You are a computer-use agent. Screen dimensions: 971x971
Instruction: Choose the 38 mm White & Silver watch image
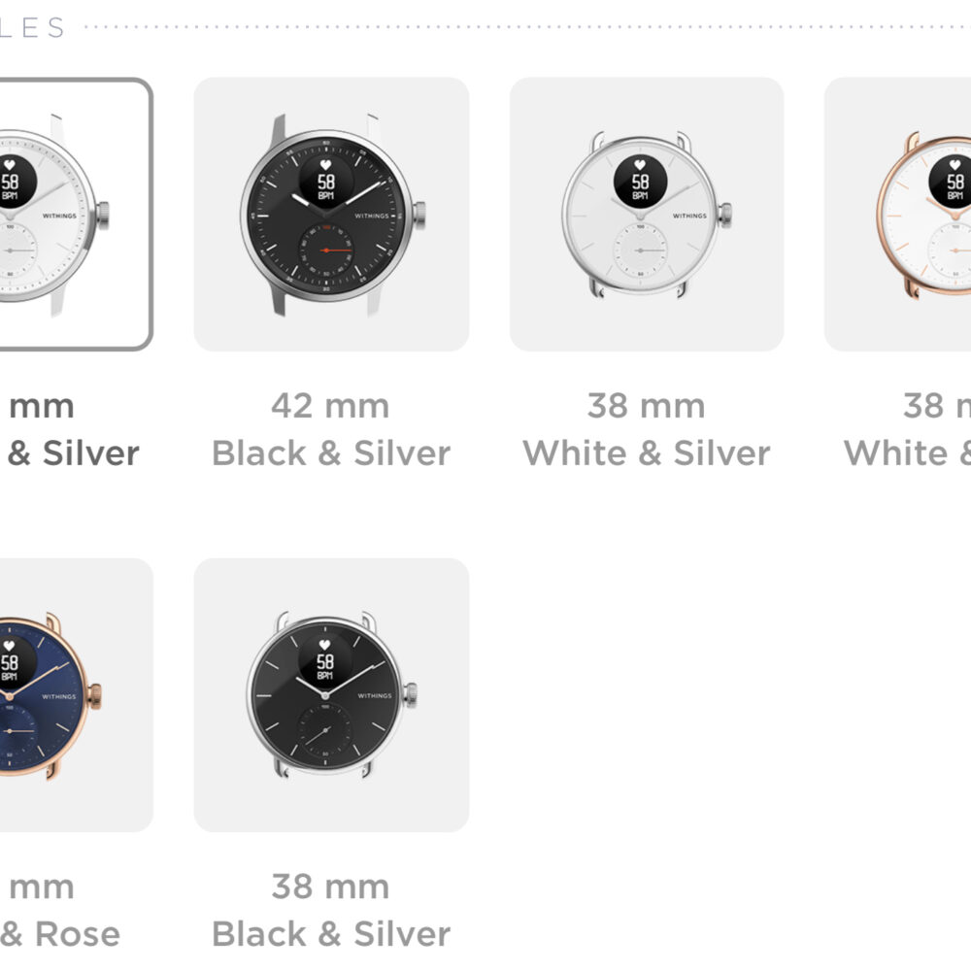point(647,215)
